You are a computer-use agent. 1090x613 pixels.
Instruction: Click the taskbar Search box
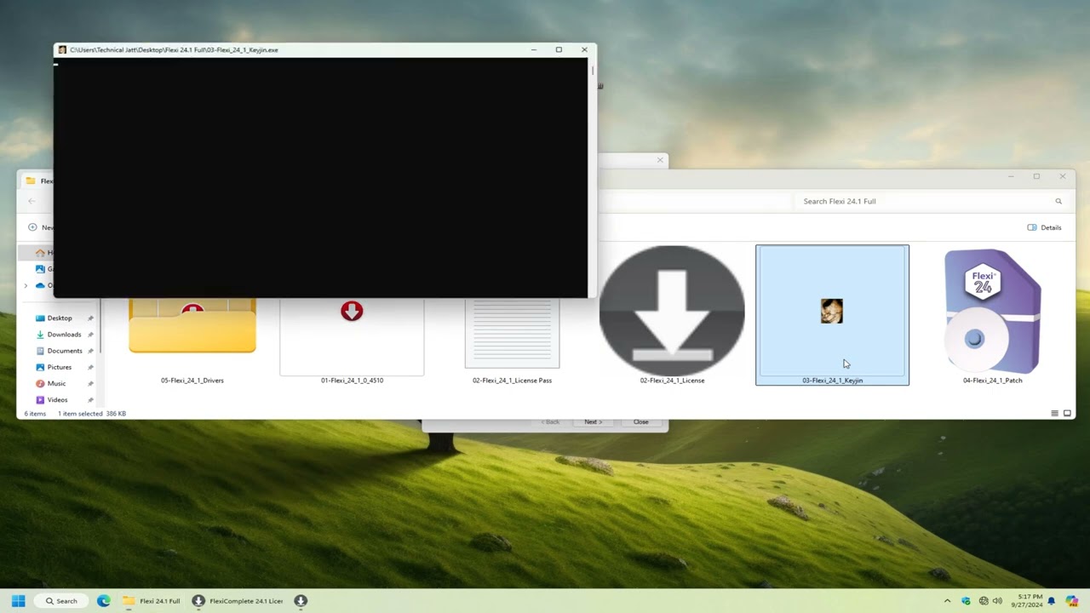pos(61,601)
